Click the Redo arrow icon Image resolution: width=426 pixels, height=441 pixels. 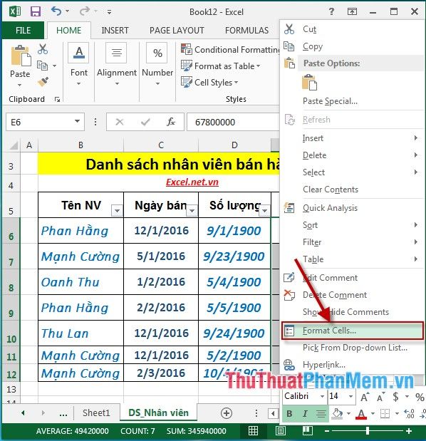click(x=85, y=11)
